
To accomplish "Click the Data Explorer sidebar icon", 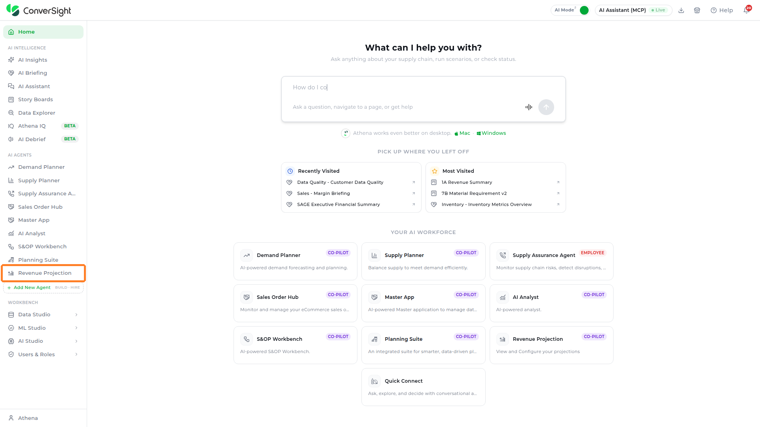I will (x=11, y=113).
